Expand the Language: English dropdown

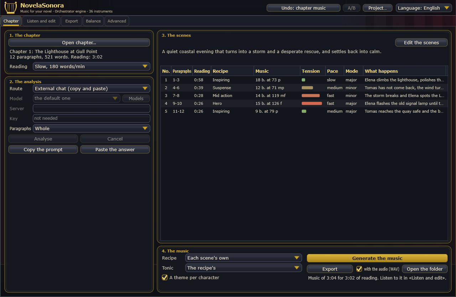[x=424, y=8]
